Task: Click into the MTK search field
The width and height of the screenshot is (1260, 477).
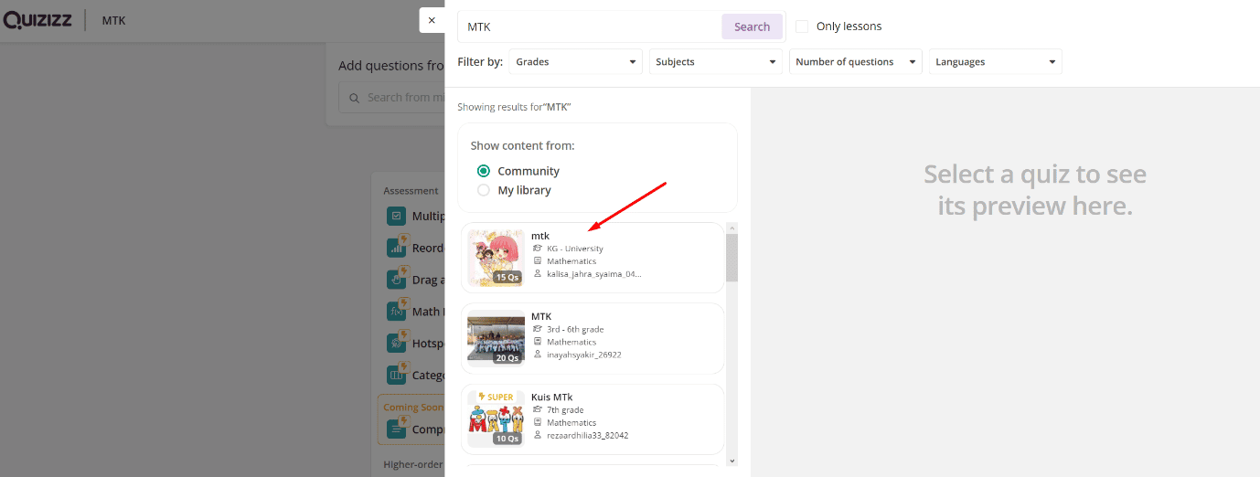Action: tap(591, 26)
